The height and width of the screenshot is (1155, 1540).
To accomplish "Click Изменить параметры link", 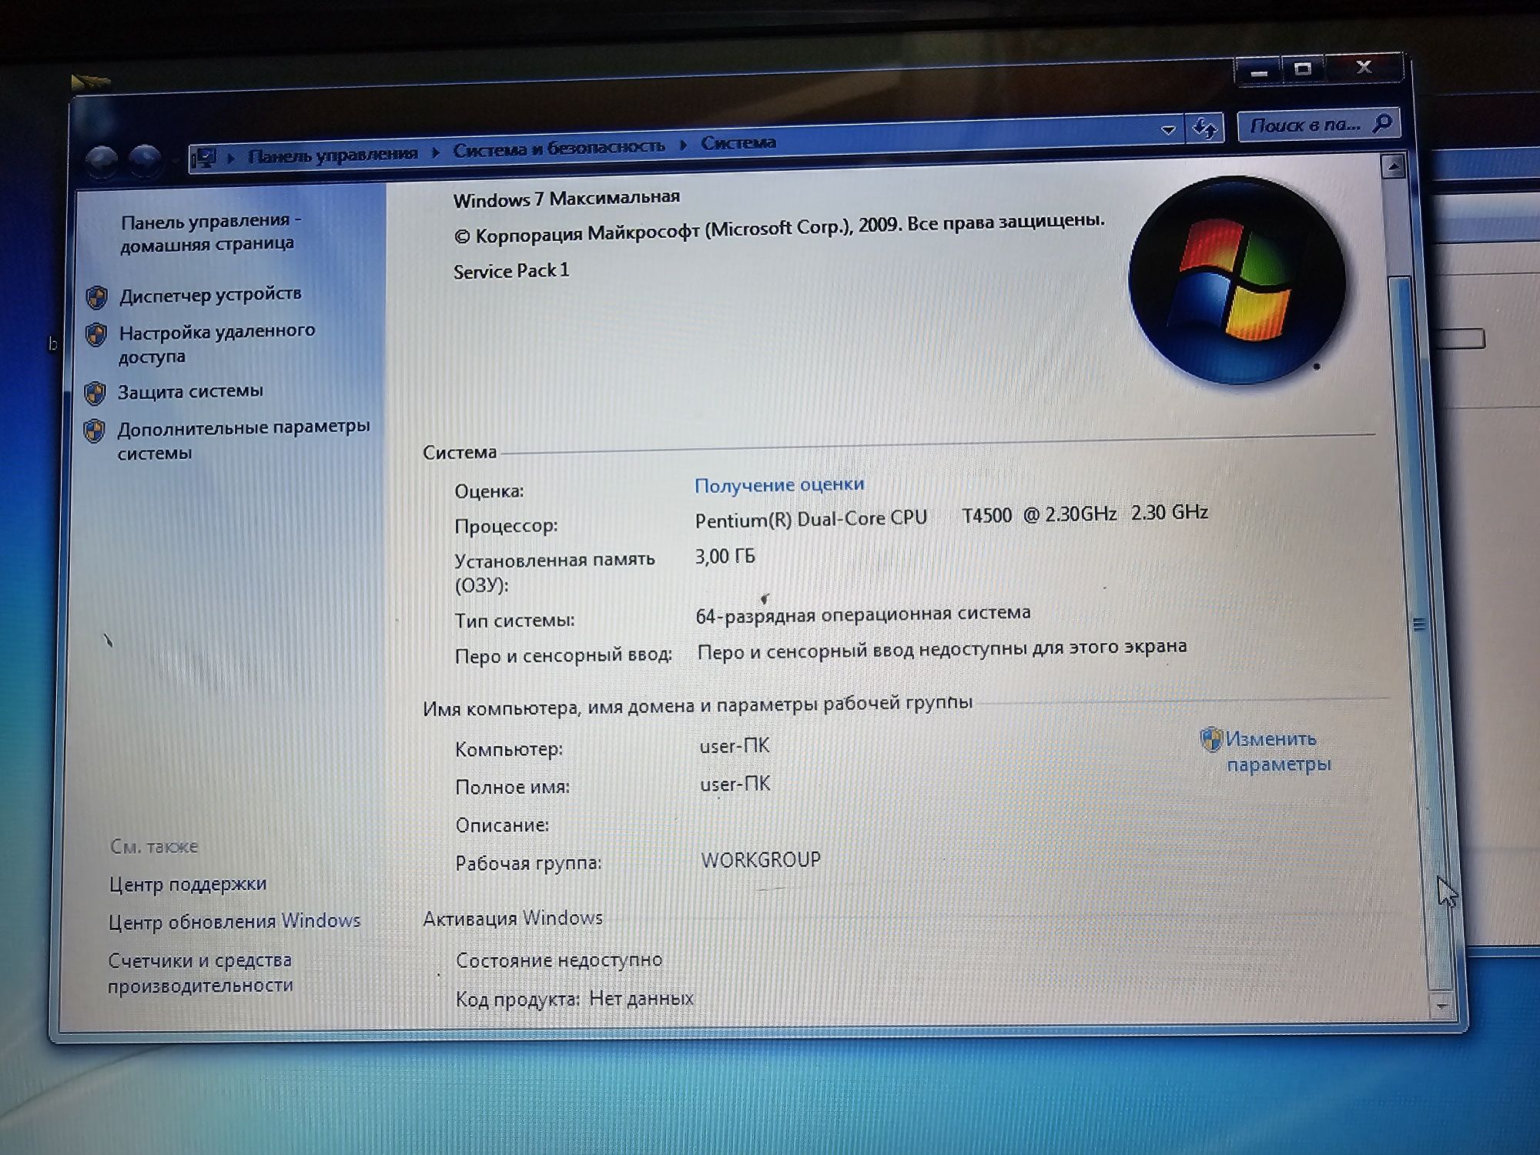I will (x=1278, y=752).
